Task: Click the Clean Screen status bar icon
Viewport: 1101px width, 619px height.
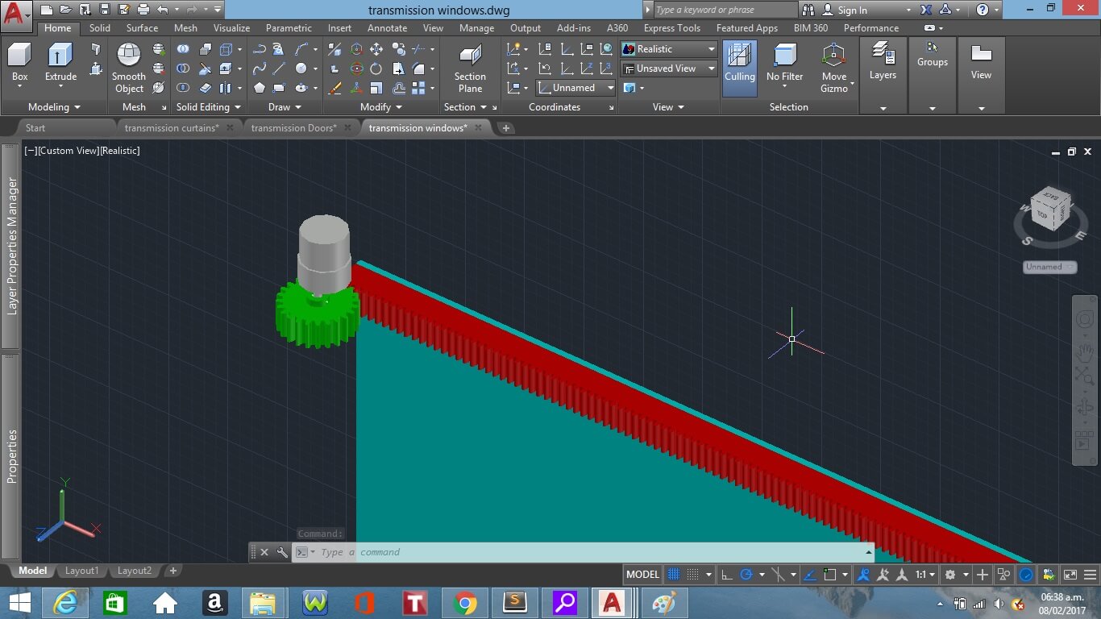Action: click(x=1070, y=575)
